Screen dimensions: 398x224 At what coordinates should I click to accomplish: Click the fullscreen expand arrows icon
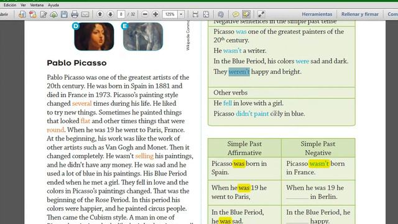tap(261, 14)
